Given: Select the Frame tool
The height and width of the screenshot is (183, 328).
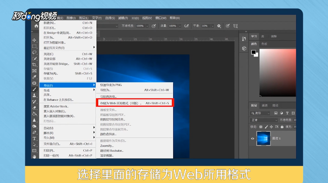Looking at the screenshot, I should pos(34,71).
